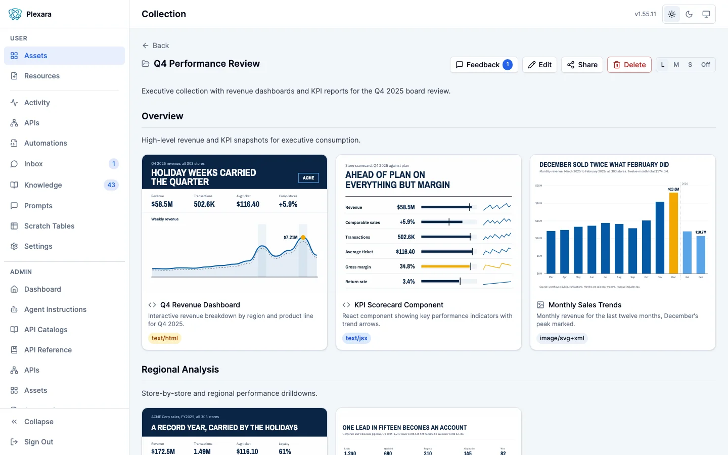The height and width of the screenshot is (455, 728).
Task: Click the API Catalogs icon
Action: click(x=14, y=330)
